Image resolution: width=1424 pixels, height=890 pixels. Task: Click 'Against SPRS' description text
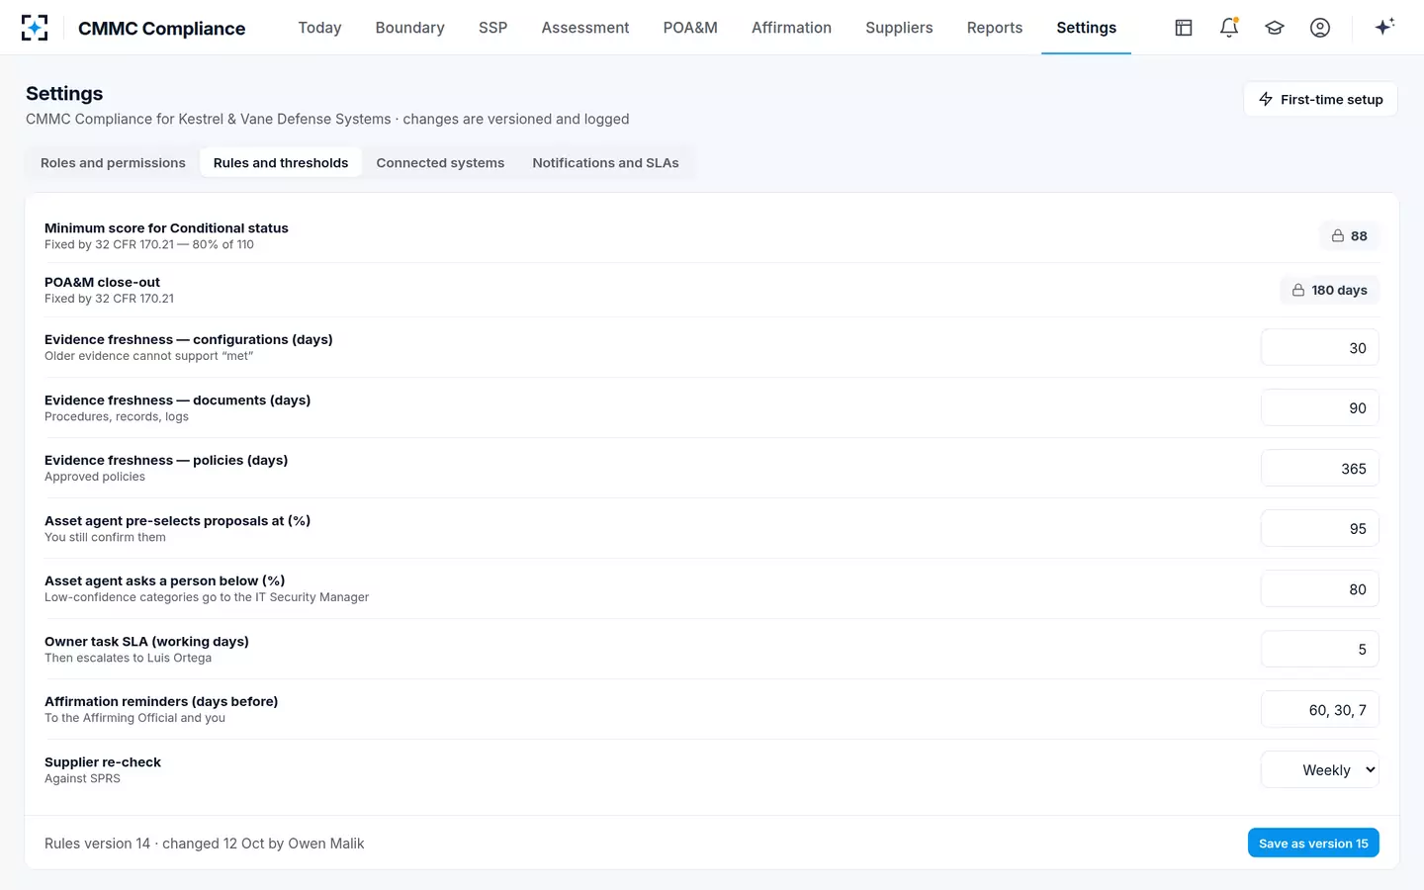tap(82, 779)
